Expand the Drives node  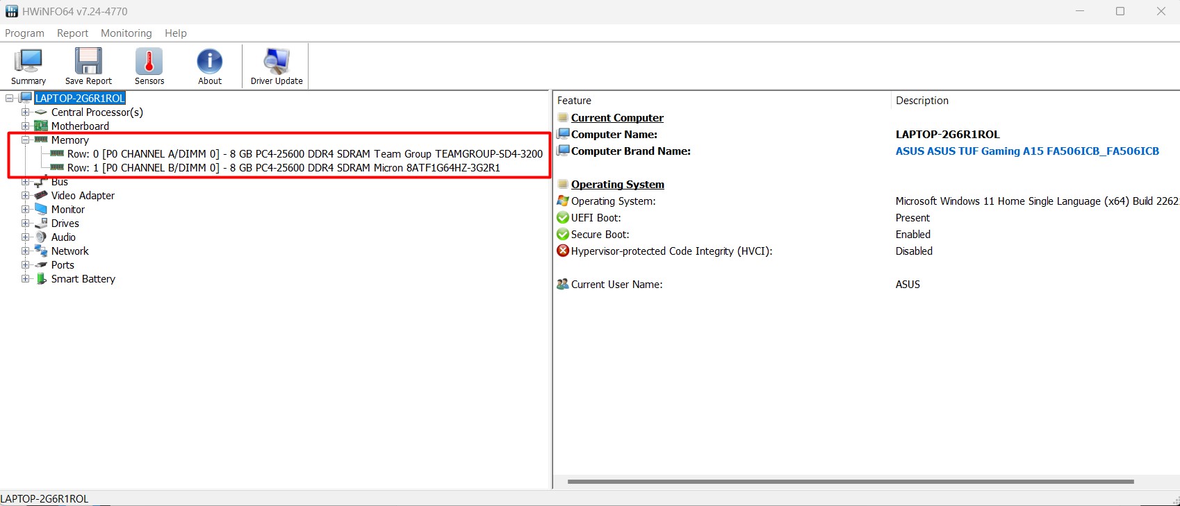click(x=26, y=223)
